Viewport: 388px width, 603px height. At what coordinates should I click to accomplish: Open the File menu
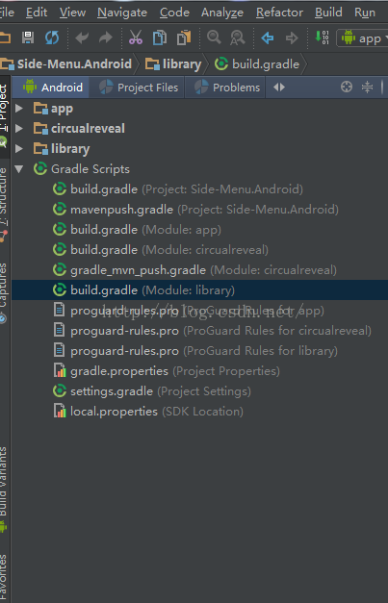7,13
